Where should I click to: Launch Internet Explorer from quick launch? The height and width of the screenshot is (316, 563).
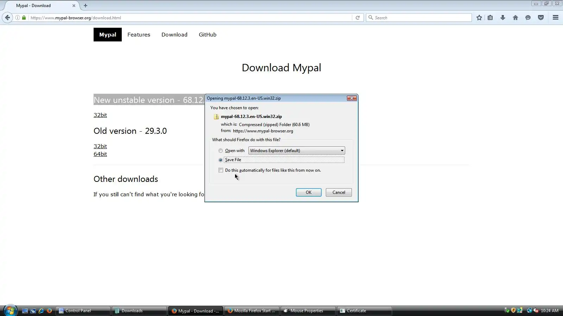41,311
